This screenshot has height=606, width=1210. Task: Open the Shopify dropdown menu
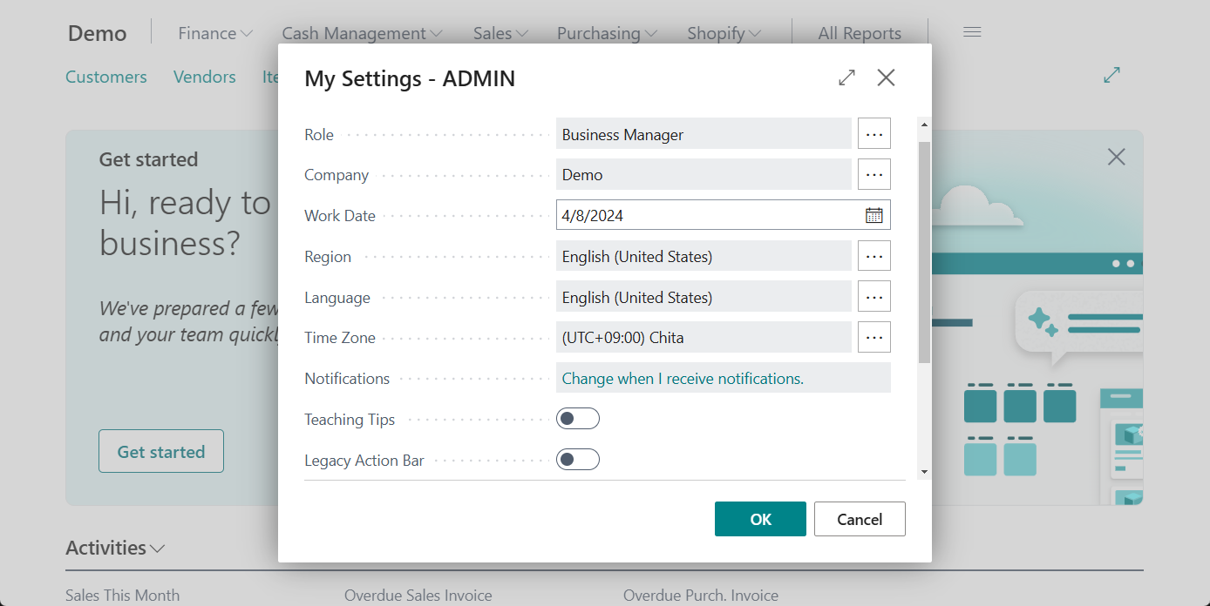pyautogui.click(x=723, y=32)
